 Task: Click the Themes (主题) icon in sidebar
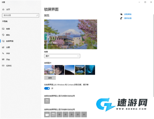pyautogui.click(x=3, y=47)
